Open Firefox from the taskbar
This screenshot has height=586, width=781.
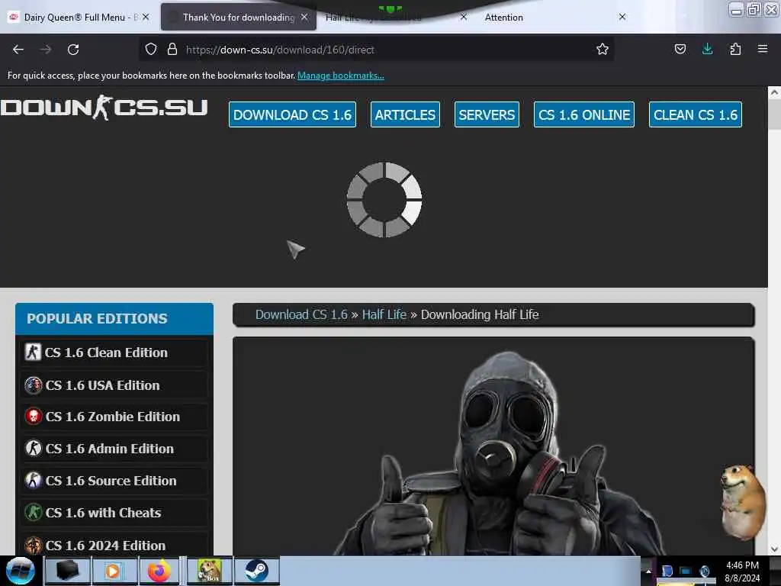[x=159, y=571]
